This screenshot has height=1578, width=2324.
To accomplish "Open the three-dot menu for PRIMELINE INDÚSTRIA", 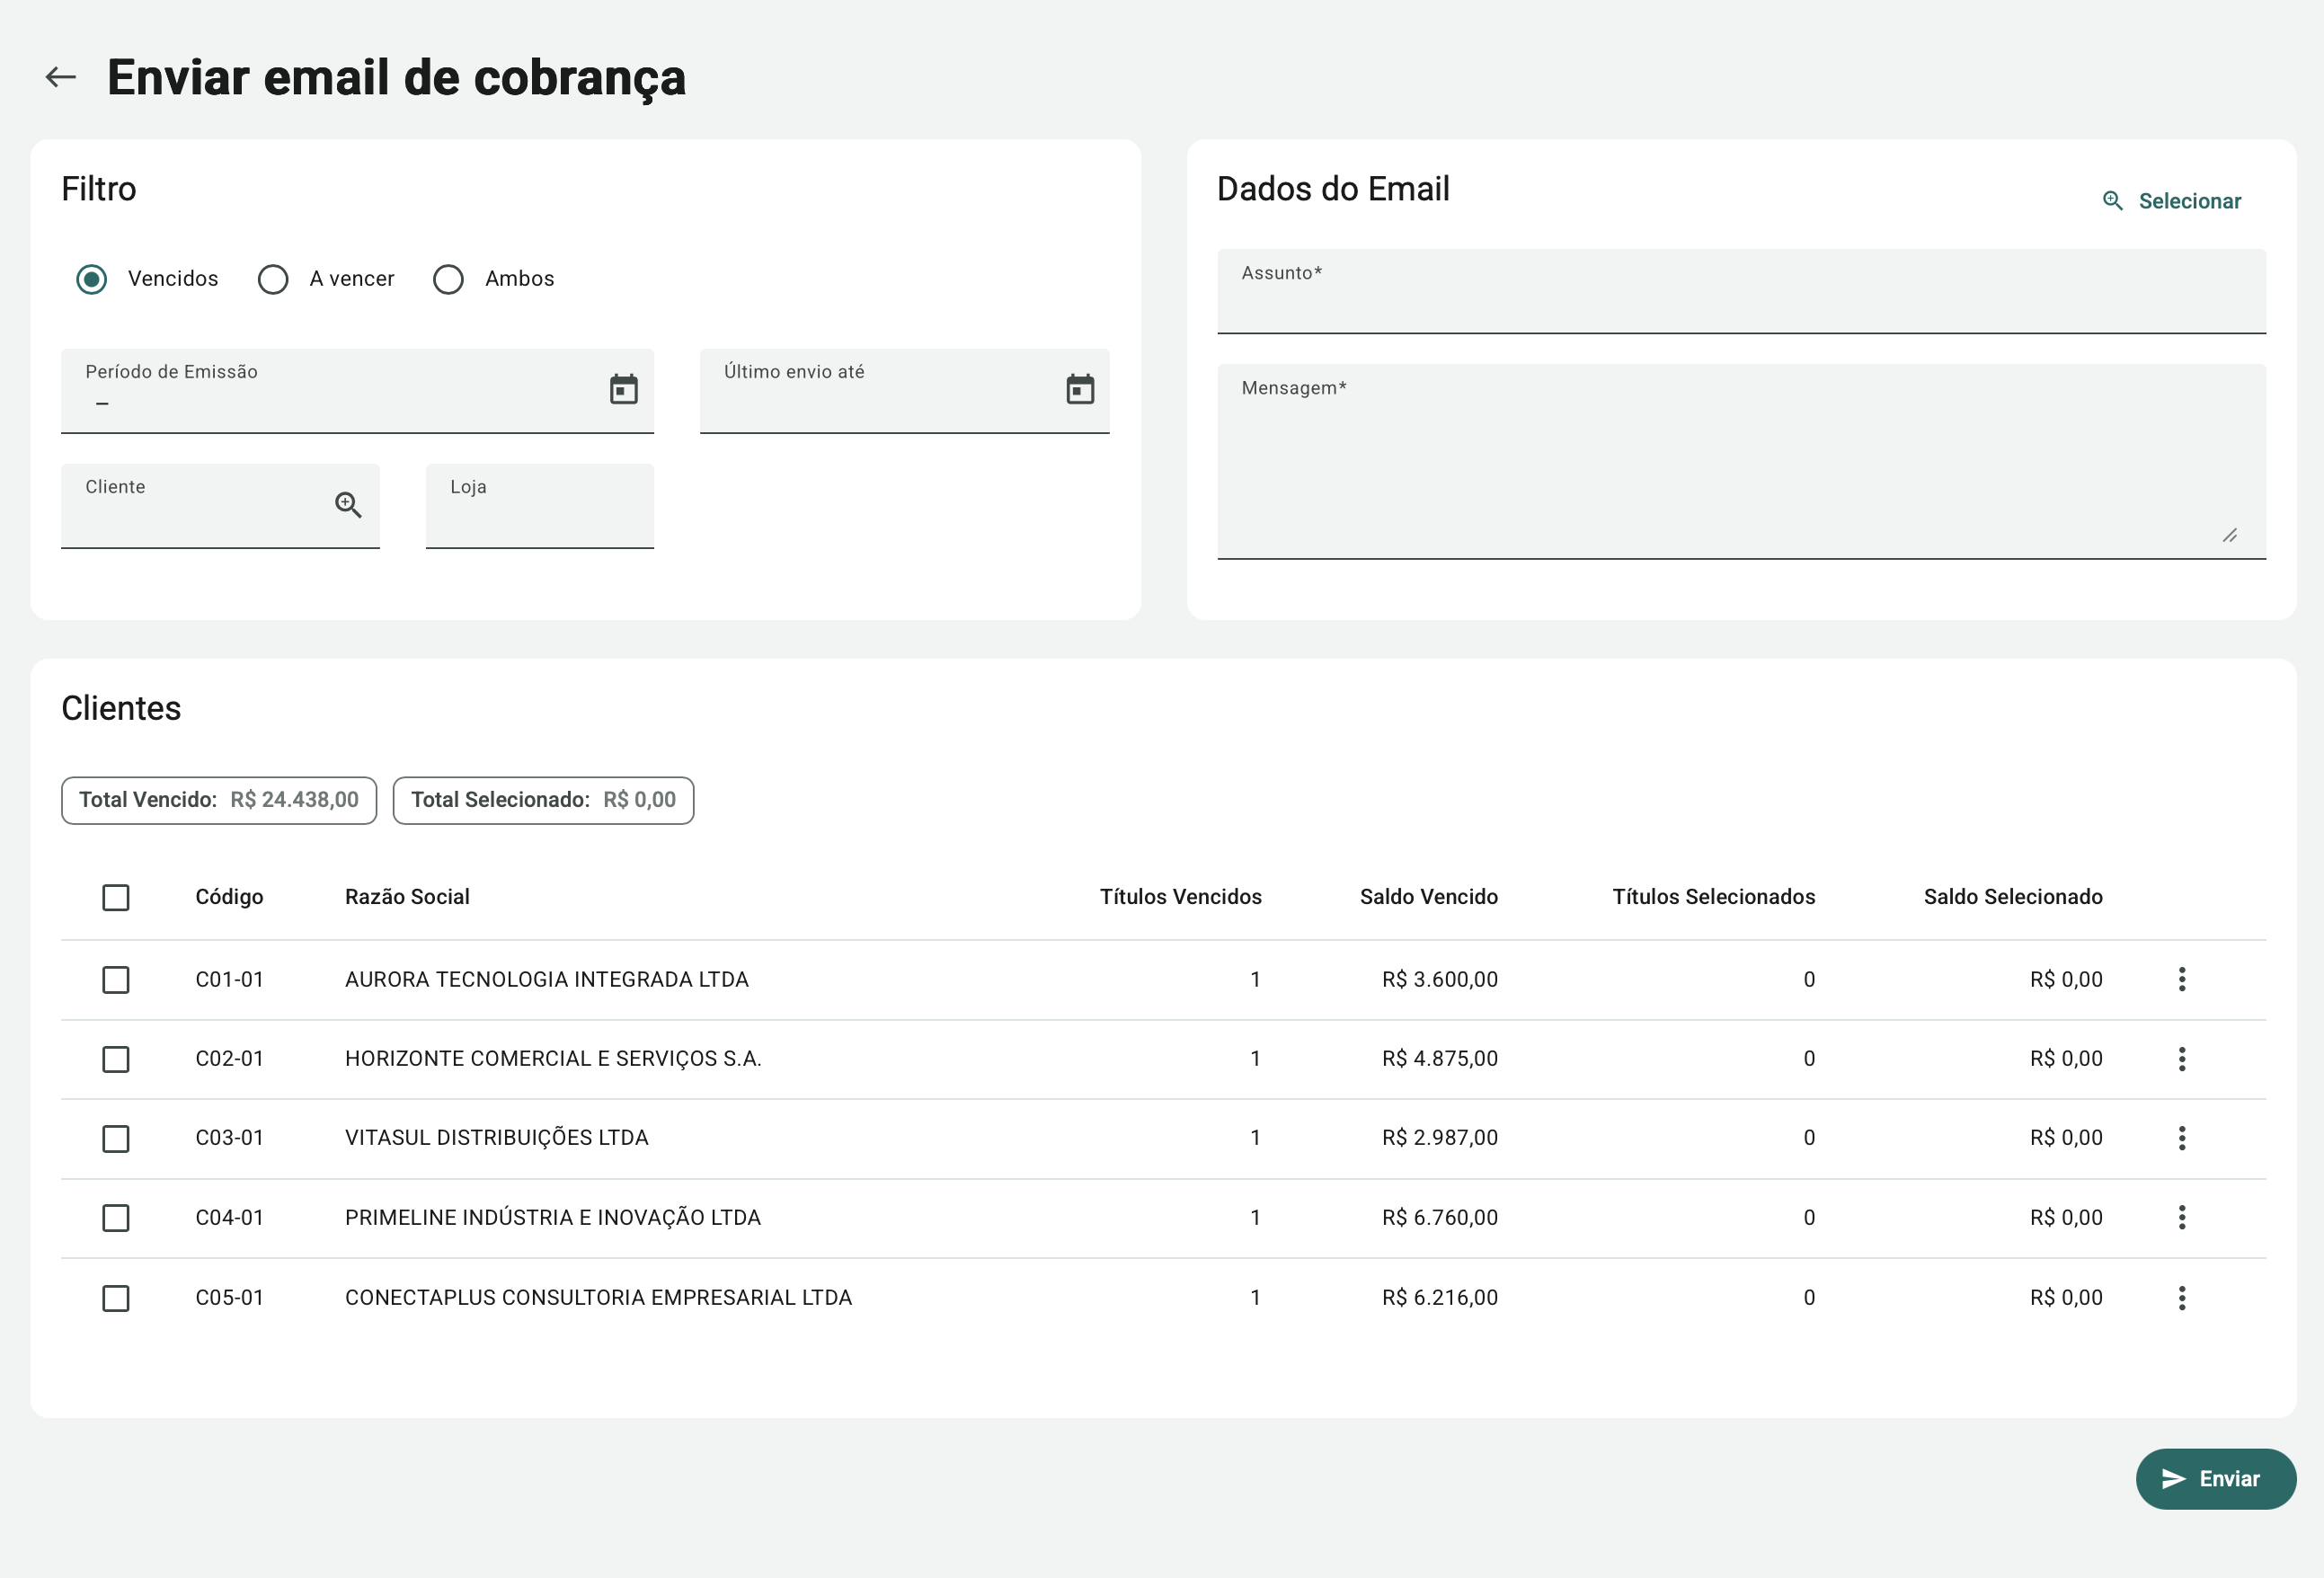I will tap(2181, 1218).
